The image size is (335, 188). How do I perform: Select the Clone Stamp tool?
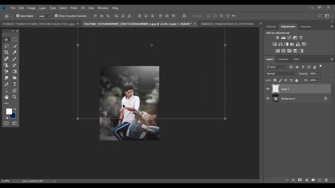(x=6, y=65)
